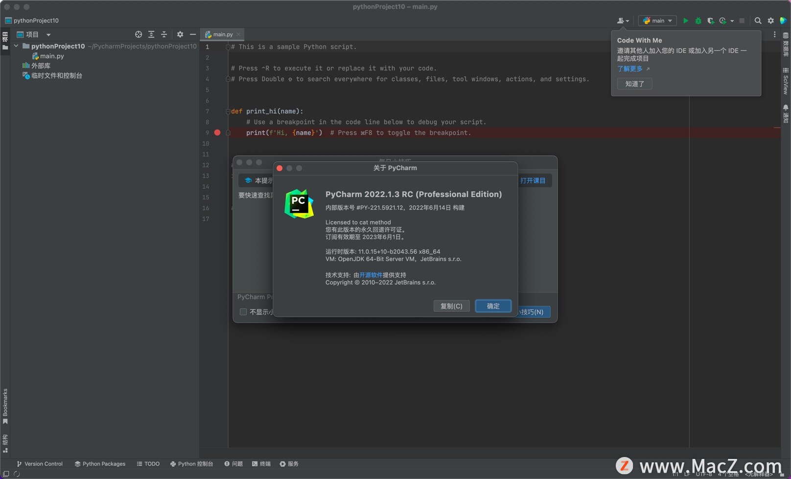Close the main.py editor tab

[238, 34]
